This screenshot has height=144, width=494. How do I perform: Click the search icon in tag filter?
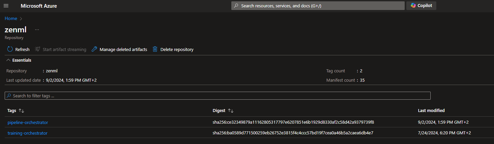[x=9, y=96]
